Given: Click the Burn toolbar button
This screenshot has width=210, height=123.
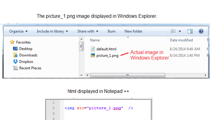Looking at the screenshot, I should point(111,31).
